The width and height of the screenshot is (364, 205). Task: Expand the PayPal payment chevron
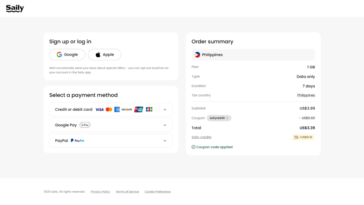[x=165, y=141]
